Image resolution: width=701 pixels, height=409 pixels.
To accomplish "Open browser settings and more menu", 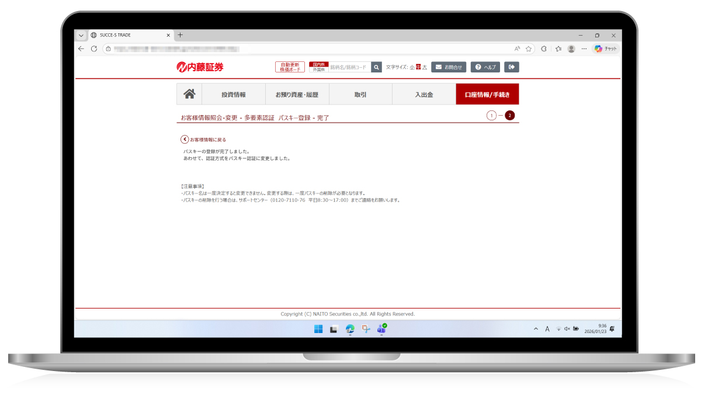I will pyautogui.click(x=584, y=49).
